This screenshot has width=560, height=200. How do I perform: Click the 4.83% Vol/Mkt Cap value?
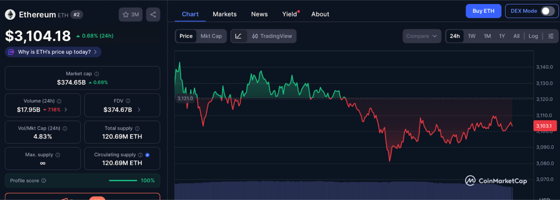coord(43,137)
